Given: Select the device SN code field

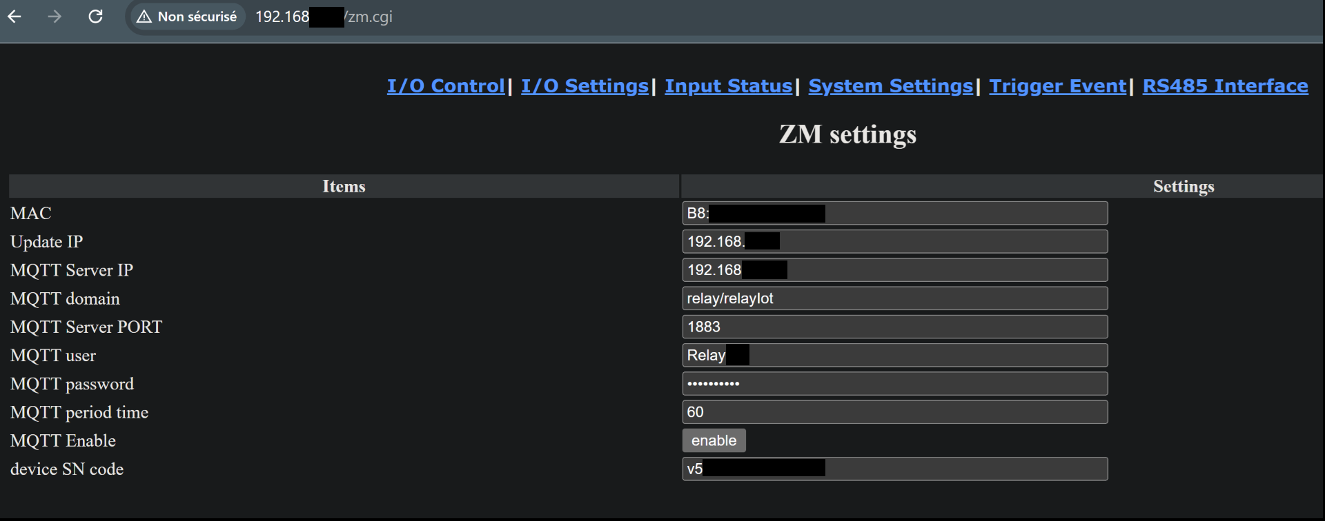Looking at the screenshot, I should [x=895, y=469].
